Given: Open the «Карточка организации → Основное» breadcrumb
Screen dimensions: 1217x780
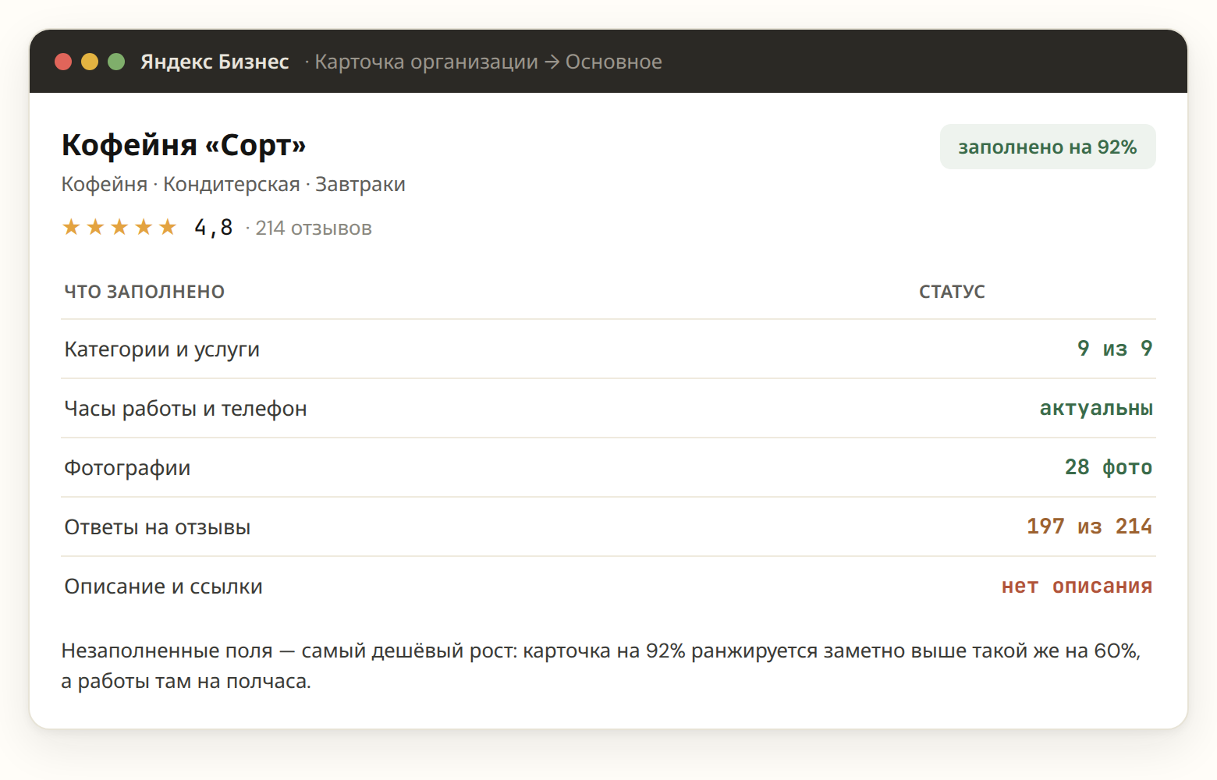Looking at the screenshot, I should click(488, 62).
